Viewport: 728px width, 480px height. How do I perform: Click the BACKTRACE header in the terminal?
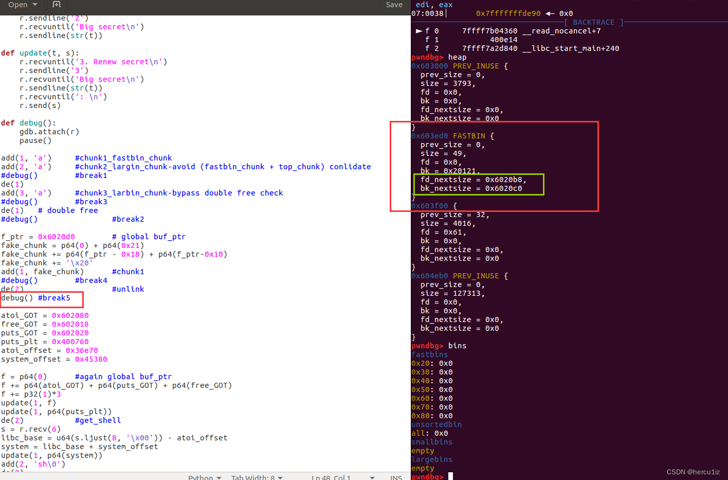pyautogui.click(x=594, y=22)
